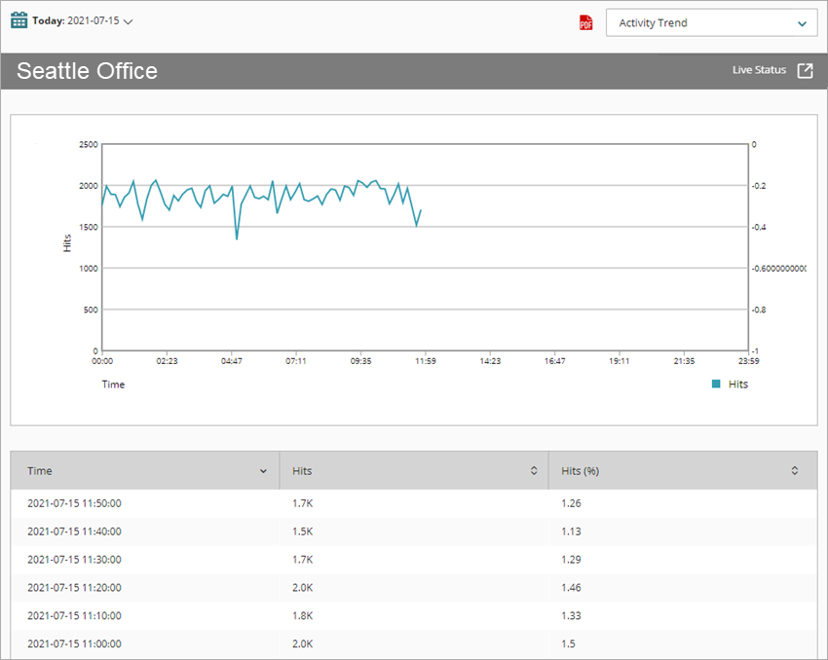The image size is (828, 660).
Task: Click the sort icon on the Hits column
Action: coord(534,470)
